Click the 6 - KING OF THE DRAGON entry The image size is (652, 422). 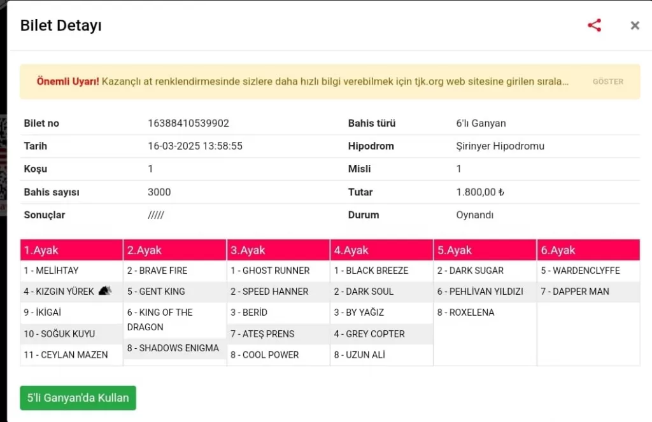click(x=159, y=320)
